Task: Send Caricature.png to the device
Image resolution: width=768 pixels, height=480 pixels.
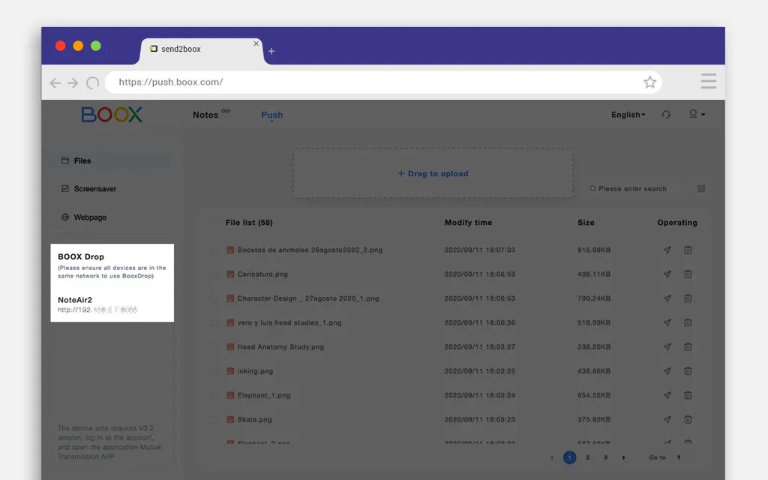Action: click(667, 274)
